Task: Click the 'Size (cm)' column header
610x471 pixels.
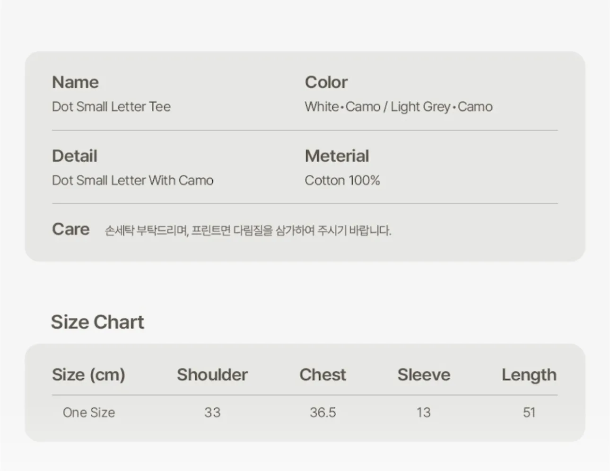Action: (88, 375)
